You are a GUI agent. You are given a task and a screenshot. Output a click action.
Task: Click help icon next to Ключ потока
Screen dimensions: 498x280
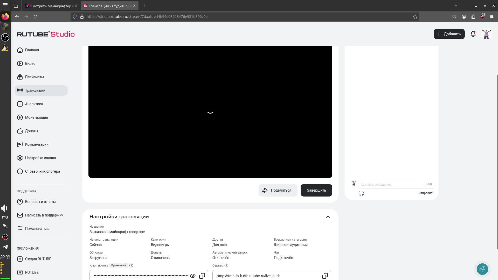point(131,265)
